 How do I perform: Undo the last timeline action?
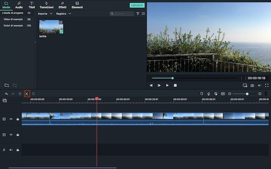pyautogui.click(x=6, y=94)
